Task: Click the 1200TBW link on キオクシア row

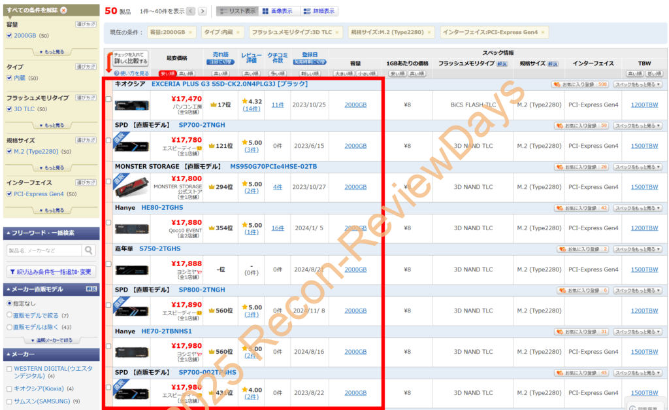Action: [x=644, y=105]
